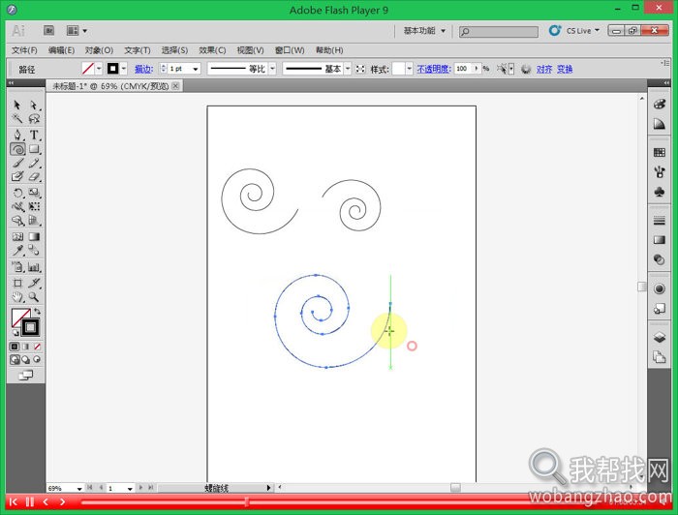Enable Draw Normal mode
Image resolution: width=678 pixels, height=515 pixels.
click(x=15, y=359)
